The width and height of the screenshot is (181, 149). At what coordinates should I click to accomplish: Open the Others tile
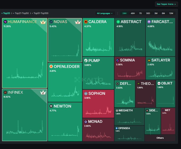[x=160, y=138]
